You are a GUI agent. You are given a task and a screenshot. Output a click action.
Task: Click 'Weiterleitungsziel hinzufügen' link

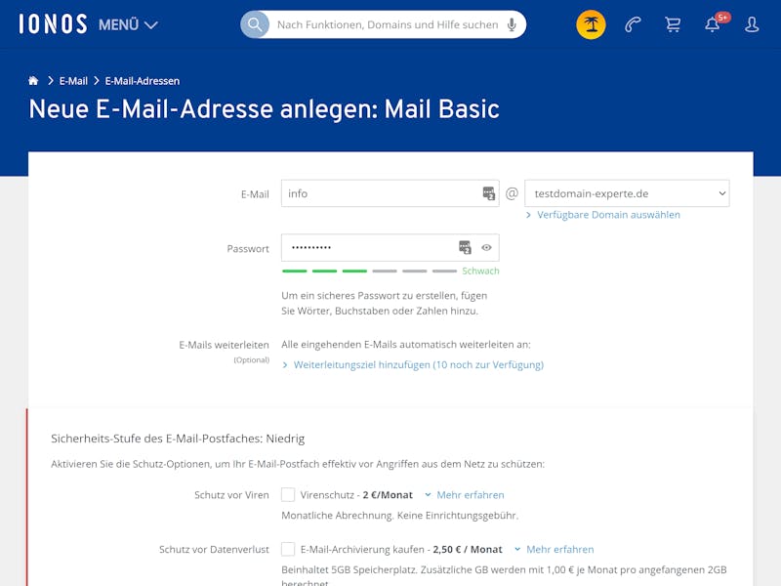pos(419,364)
